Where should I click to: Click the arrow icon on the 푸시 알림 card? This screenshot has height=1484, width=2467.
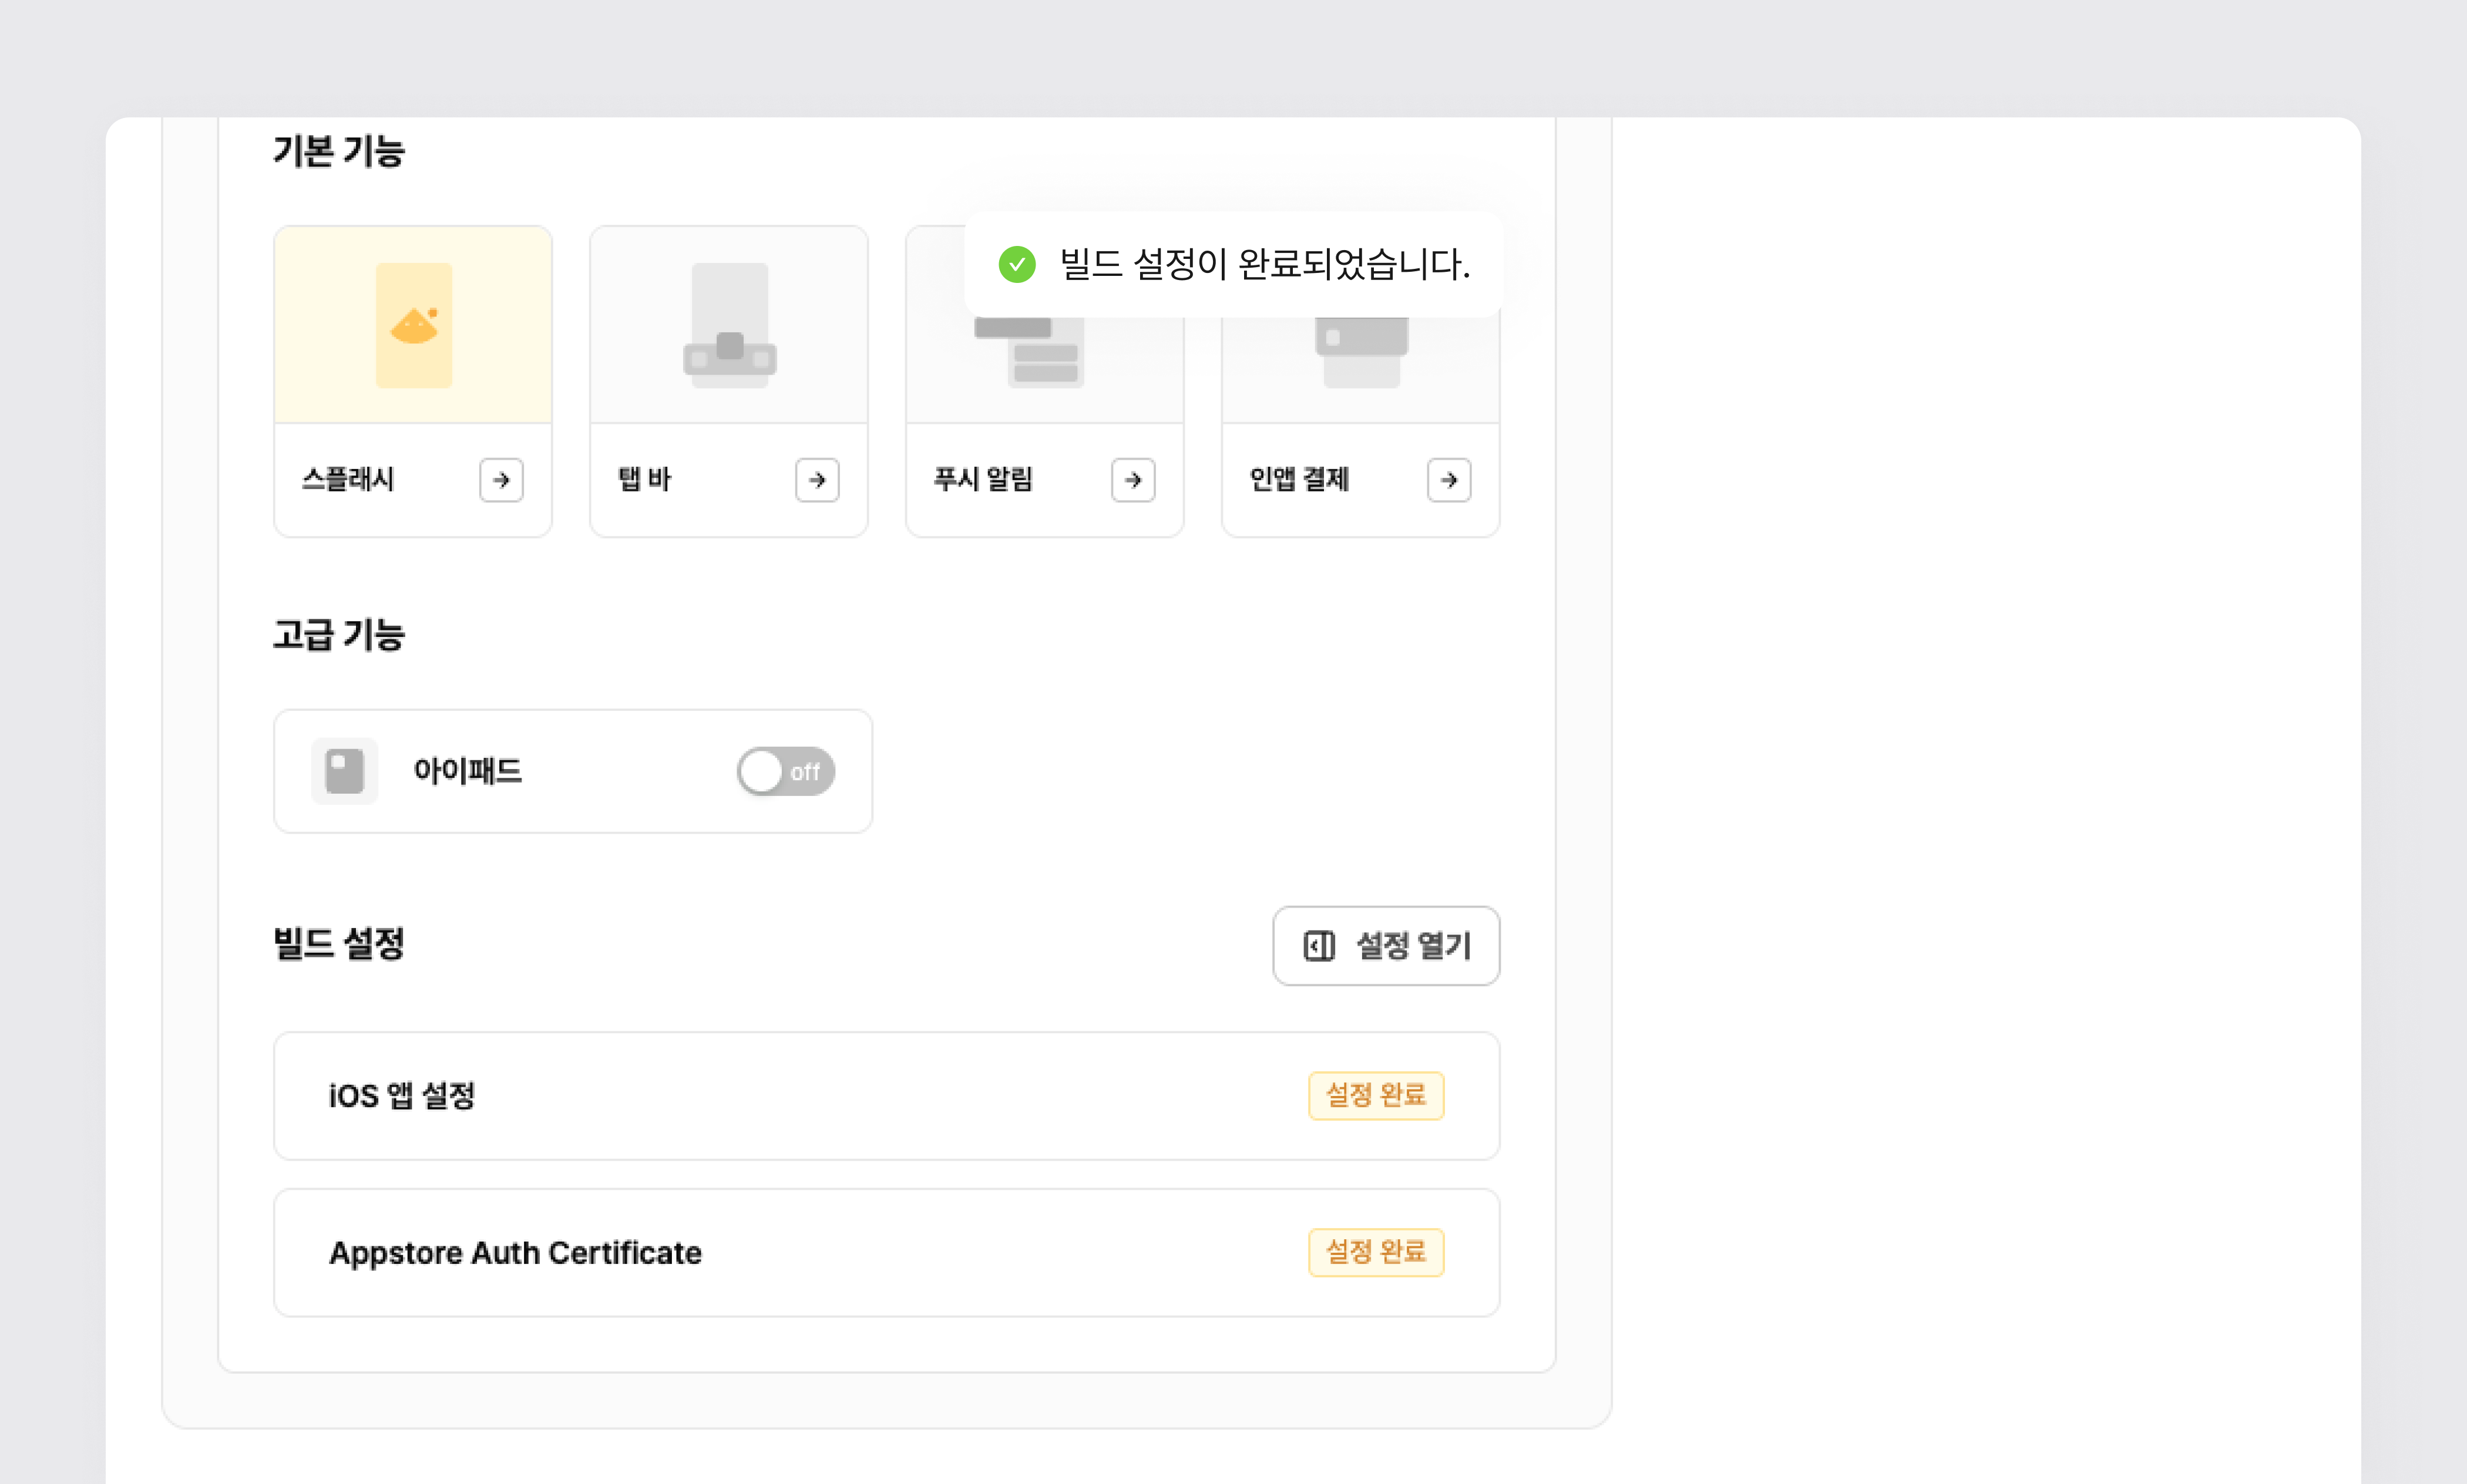click(1132, 480)
